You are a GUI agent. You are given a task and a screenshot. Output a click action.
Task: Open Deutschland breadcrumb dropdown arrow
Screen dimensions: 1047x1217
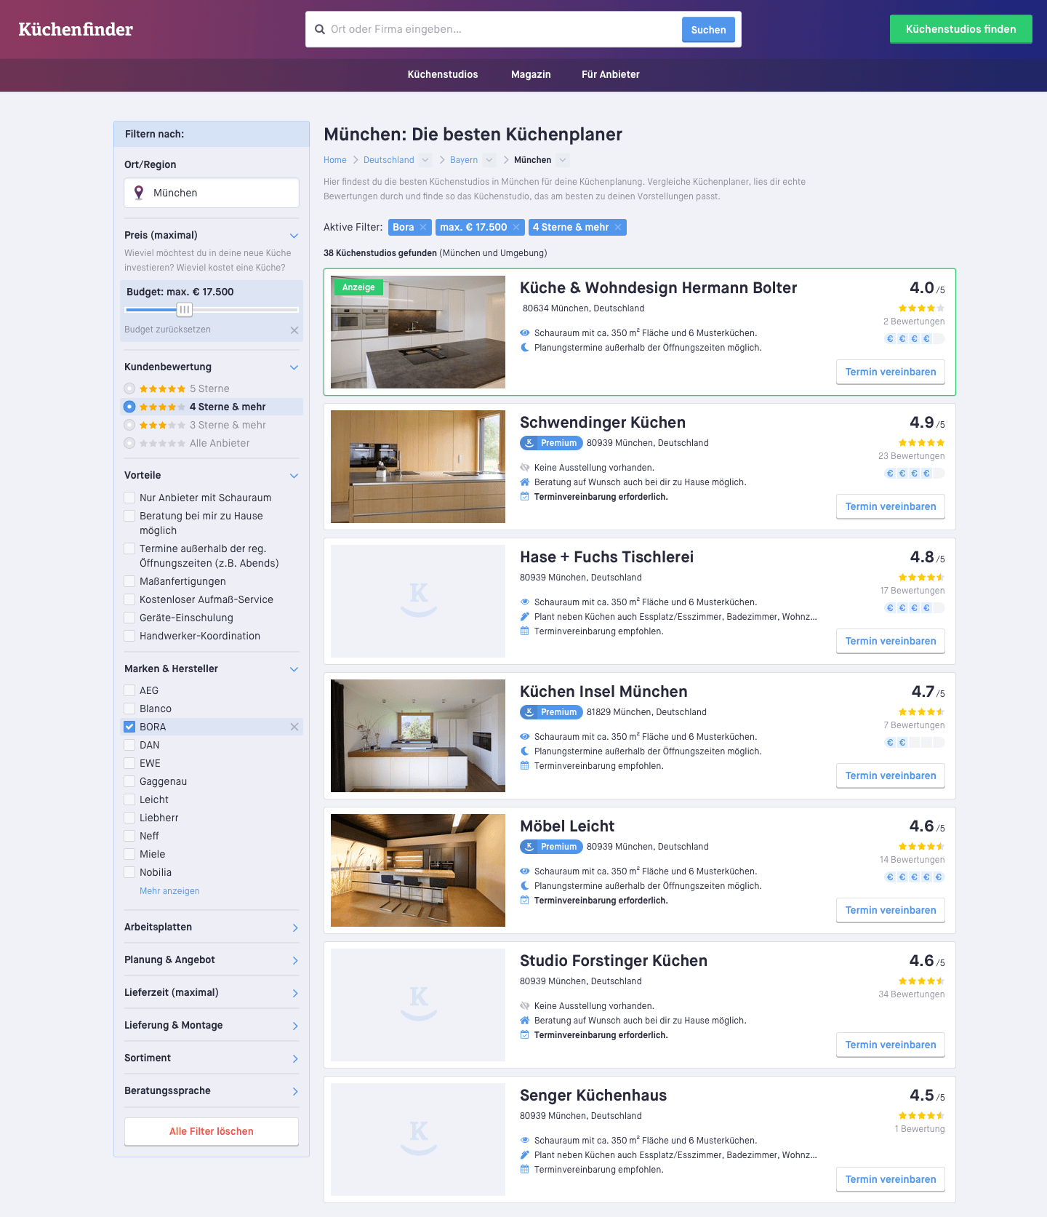(425, 160)
